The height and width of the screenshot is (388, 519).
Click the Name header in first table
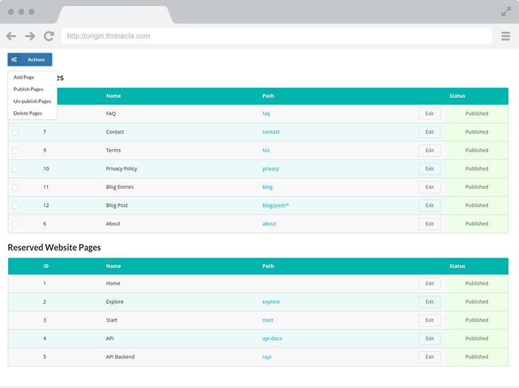(x=113, y=96)
